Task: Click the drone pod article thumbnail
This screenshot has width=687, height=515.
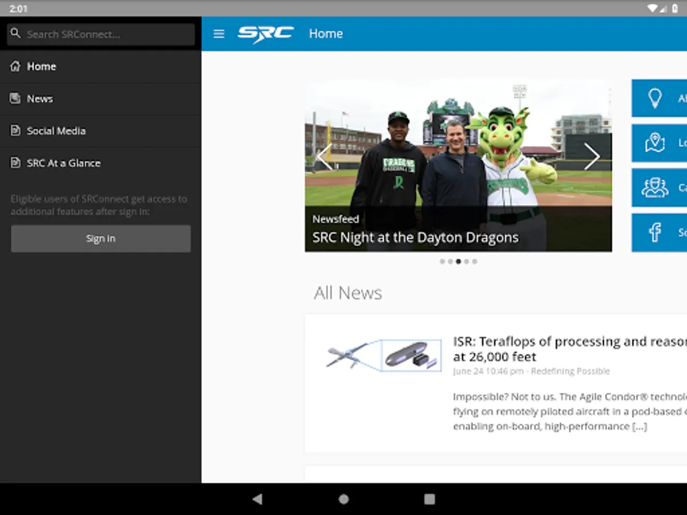Action: (384, 355)
